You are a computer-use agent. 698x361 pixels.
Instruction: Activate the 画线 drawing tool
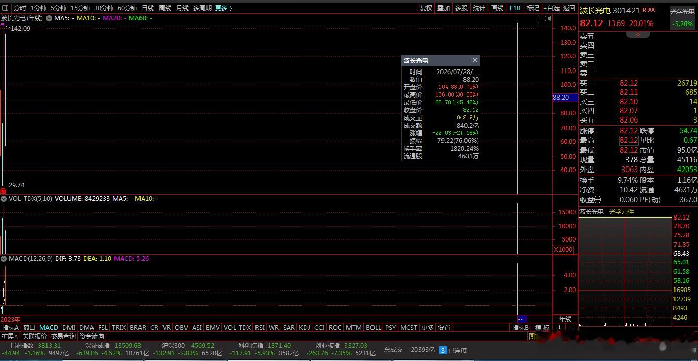point(497,8)
